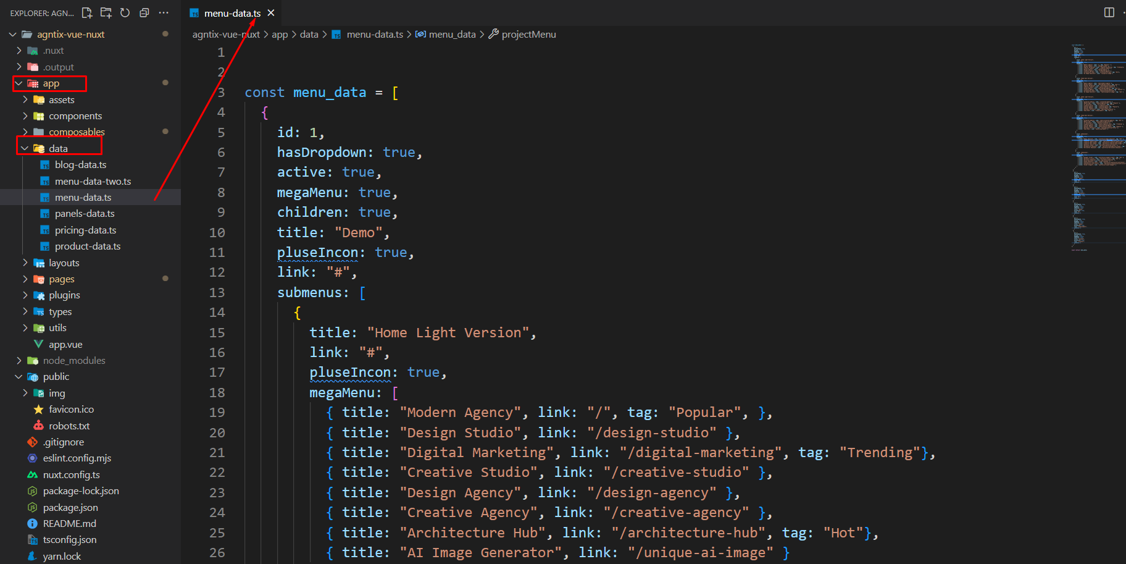
Task: Select the menu-data.ts editor tab
Action: click(x=231, y=13)
